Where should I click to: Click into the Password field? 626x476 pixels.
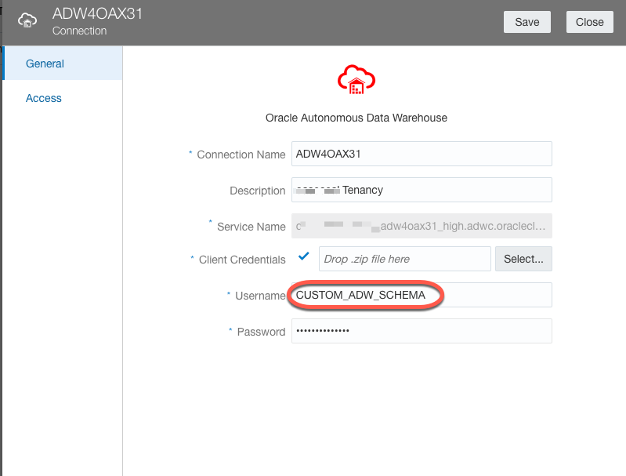point(422,331)
